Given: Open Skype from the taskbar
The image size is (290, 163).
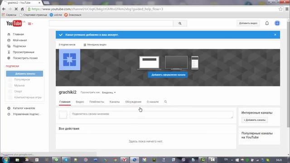Looking at the screenshot, I should [66, 160].
